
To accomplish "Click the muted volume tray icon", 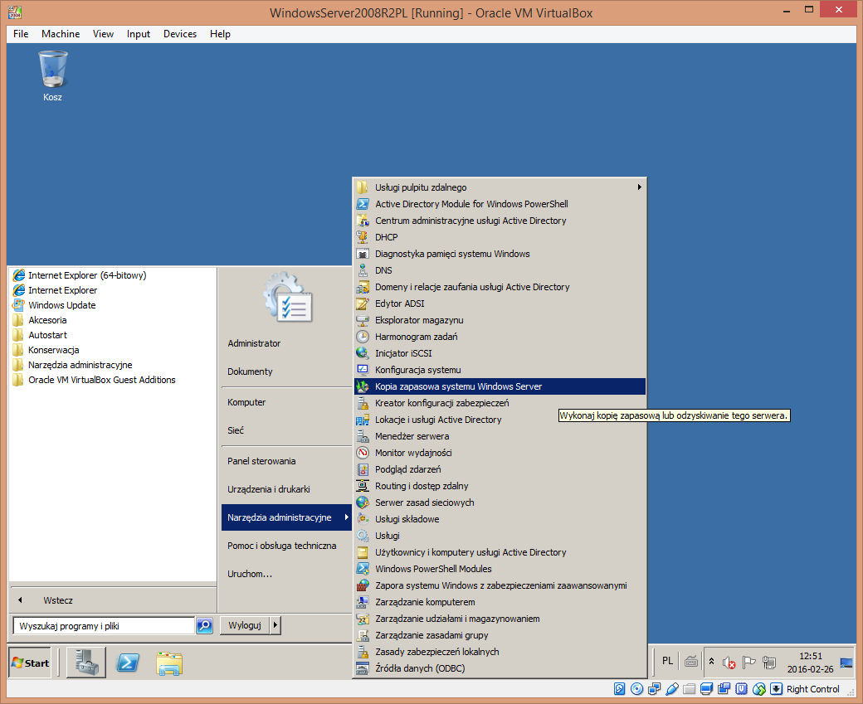I will click(729, 663).
